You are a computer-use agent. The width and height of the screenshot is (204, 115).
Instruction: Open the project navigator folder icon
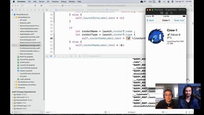point(12,10)
